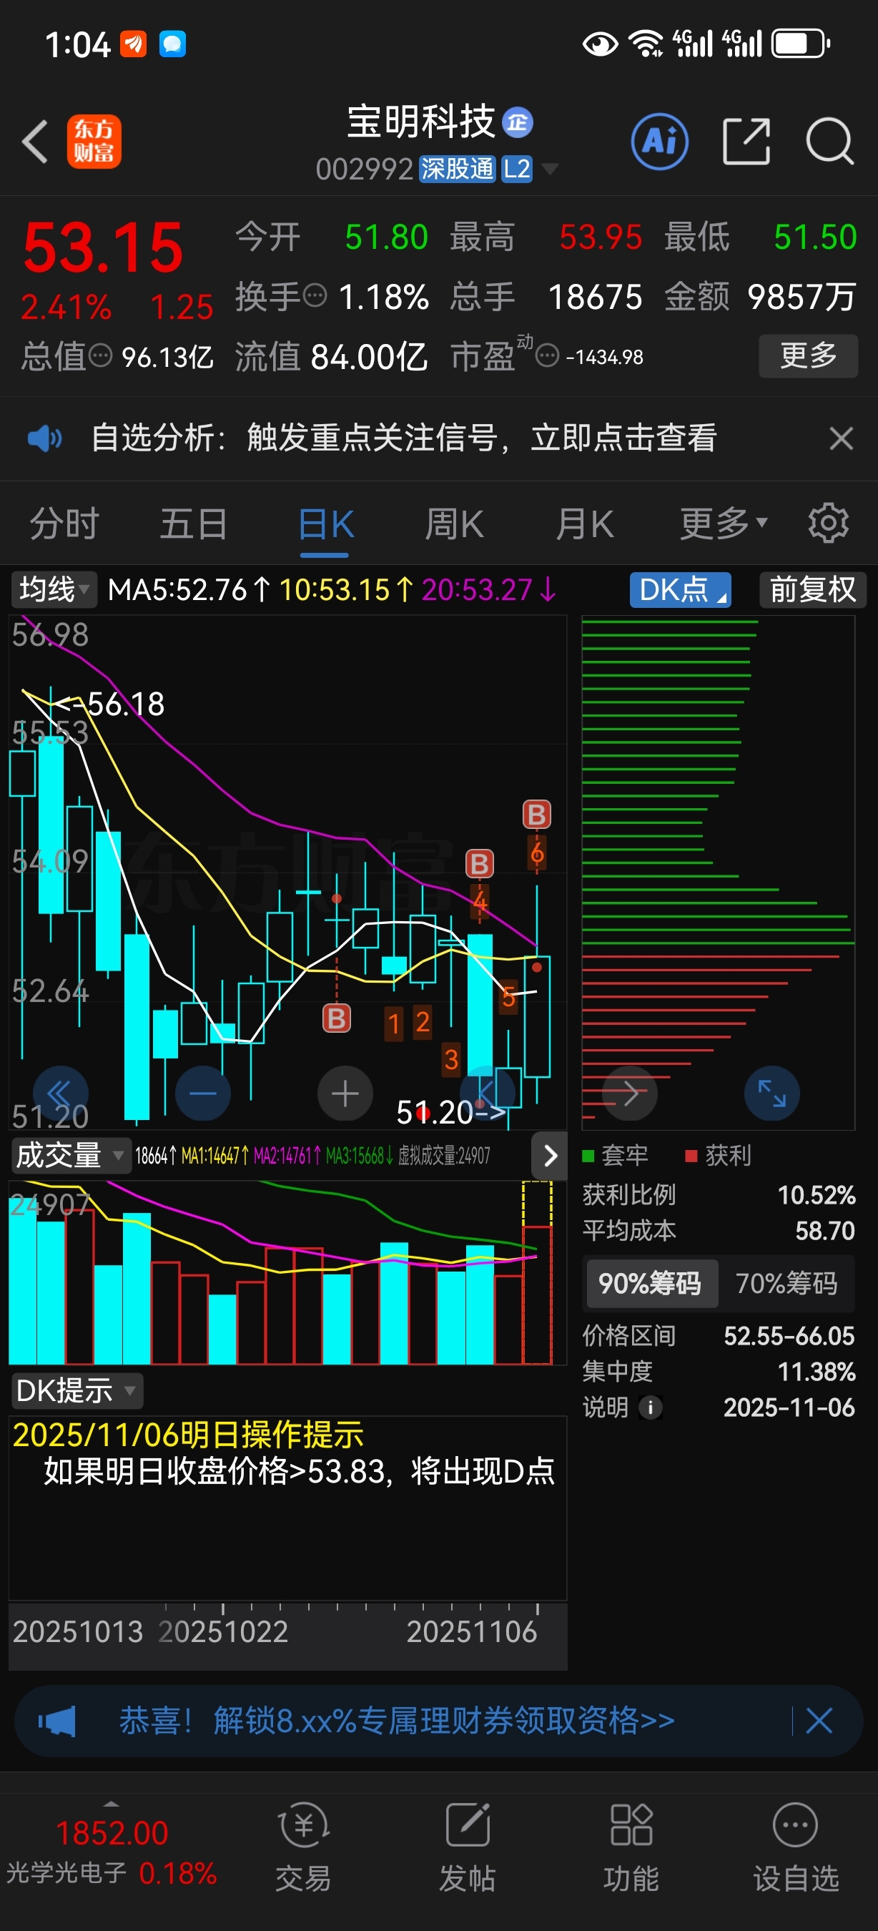878x1931 pixels.
Task: Open the 8.xx%专属理财券 promotion link
Action: point(397,1720)
